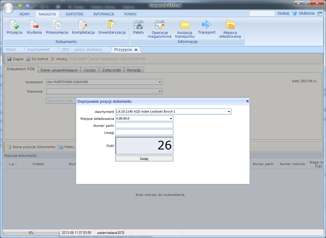The height and width of the screenshot is (238, 326).
Task: Open the Pracownik dropdown list
Action: (x=160, y=91)
